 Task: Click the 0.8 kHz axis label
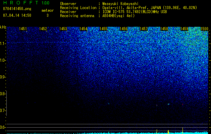click(x=3, y=94)
